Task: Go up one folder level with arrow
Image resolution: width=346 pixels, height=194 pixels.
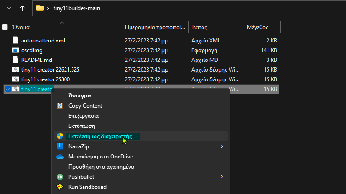Action: coord(22,8)
